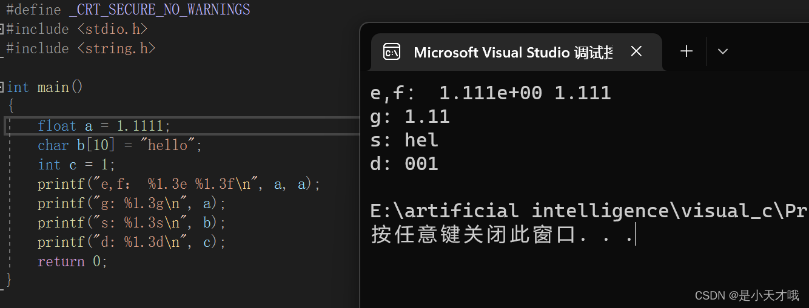809x308 pixels.
Task: Open a new terminal tab with plus
Action: pos(686,51)
